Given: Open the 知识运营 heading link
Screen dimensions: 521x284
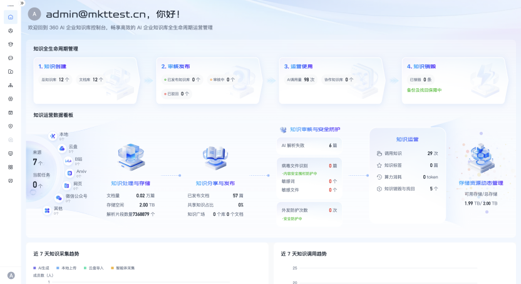Looking at the screenshot, I should [x=408, y=139].
